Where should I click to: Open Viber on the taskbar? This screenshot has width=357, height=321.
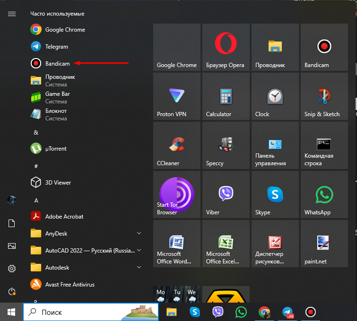(x=218, y=312)
